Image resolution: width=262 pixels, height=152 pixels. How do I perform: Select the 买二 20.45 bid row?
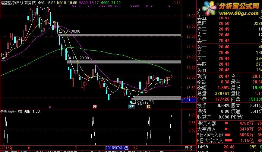point(229,53)
